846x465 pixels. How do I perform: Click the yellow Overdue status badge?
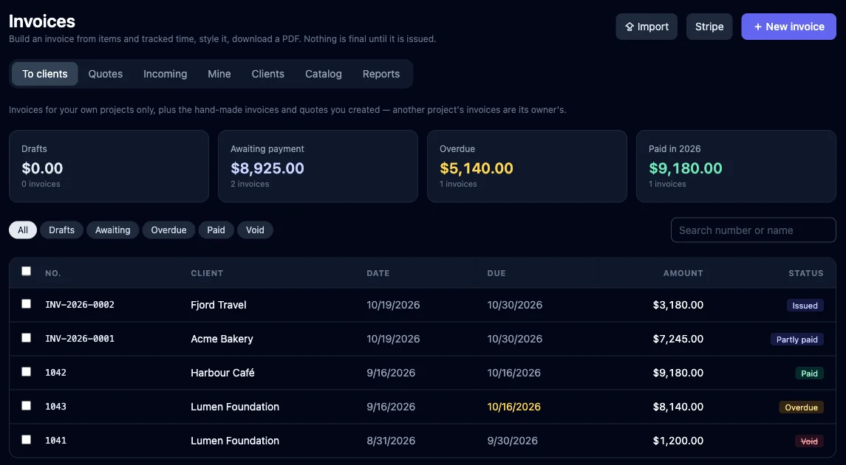[x=801, y=407]
